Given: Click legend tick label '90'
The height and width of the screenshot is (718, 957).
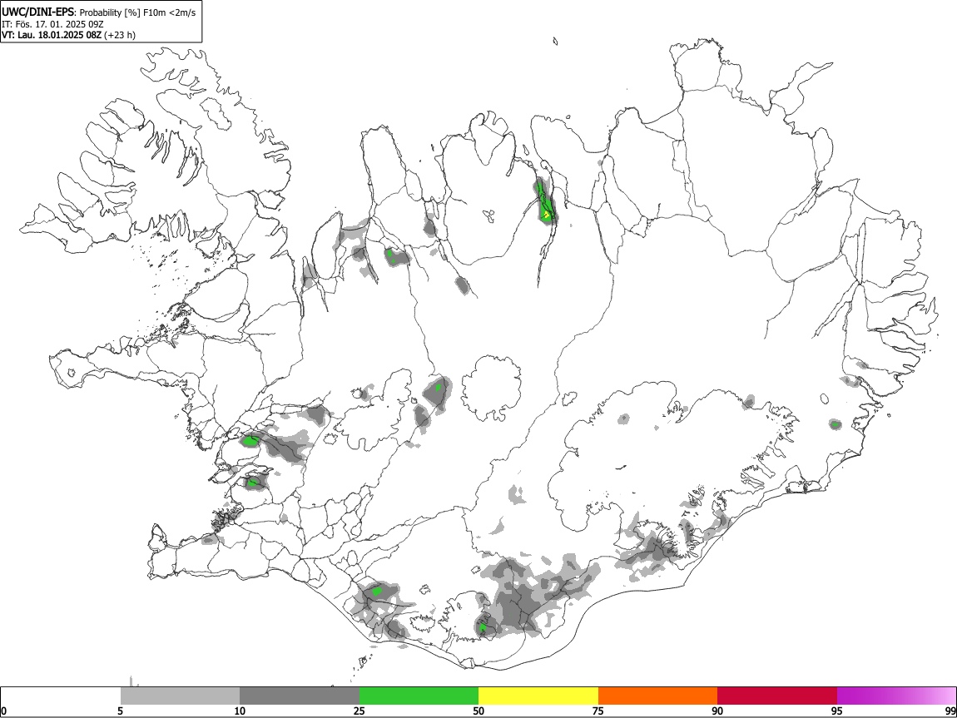Looking at the screenshot, I should [x=717, y=711].
